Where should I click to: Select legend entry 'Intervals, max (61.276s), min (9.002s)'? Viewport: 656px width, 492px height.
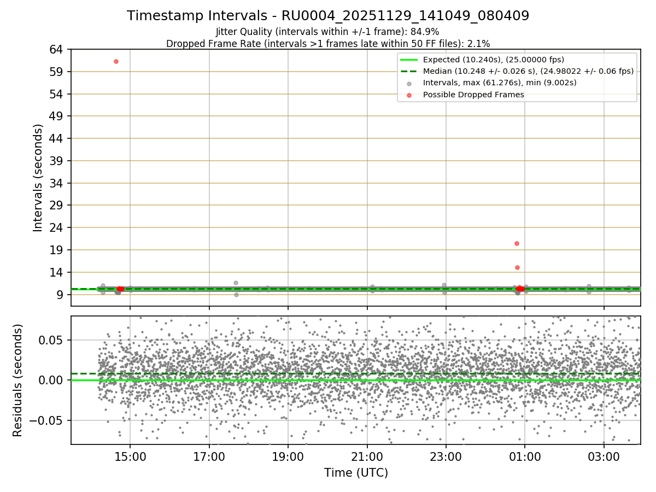point(500,83)
